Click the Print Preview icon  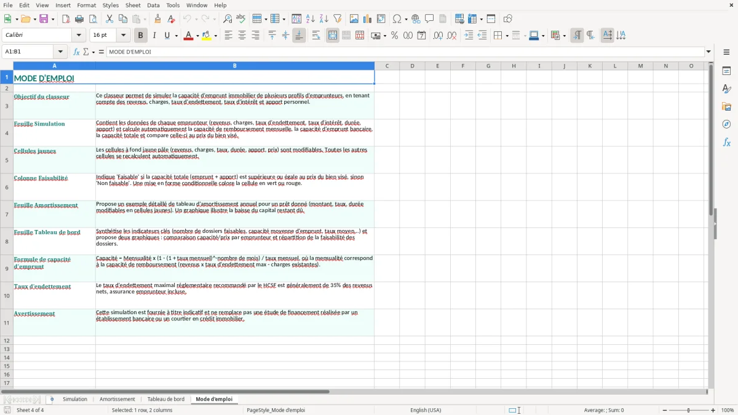(x=92, y=19)
